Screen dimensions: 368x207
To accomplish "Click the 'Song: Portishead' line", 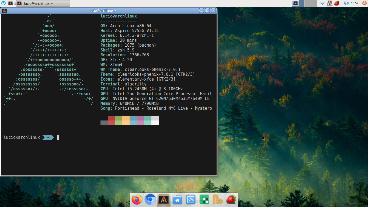I will (x=156, y=108).
